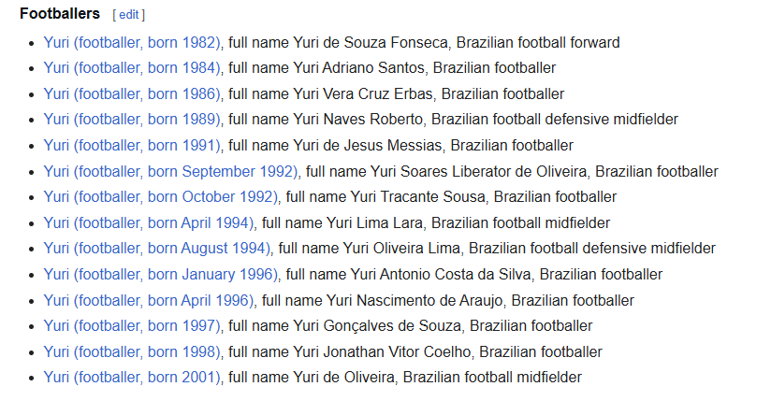The height and width of the screenshot is (401, 771).
Task: Open Yuri (footballer, born August 1994) article
Action: point(157,248)
